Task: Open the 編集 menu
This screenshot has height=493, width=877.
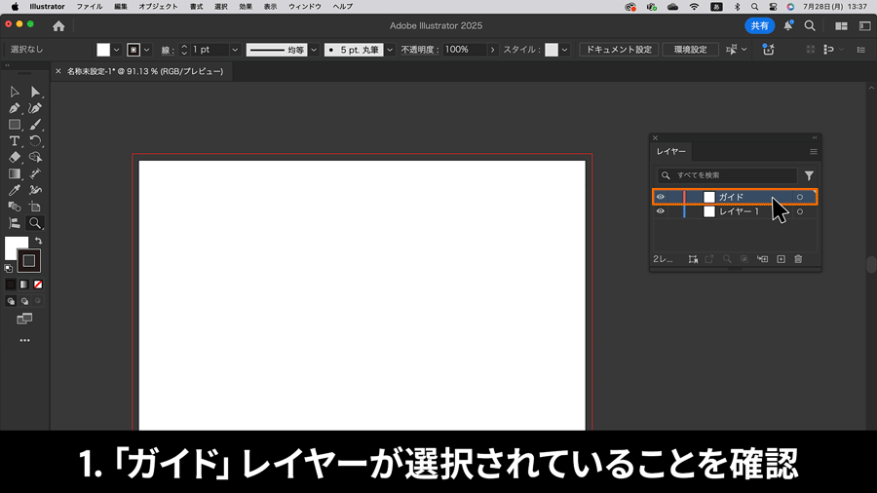Action: [x=120, y=7]
